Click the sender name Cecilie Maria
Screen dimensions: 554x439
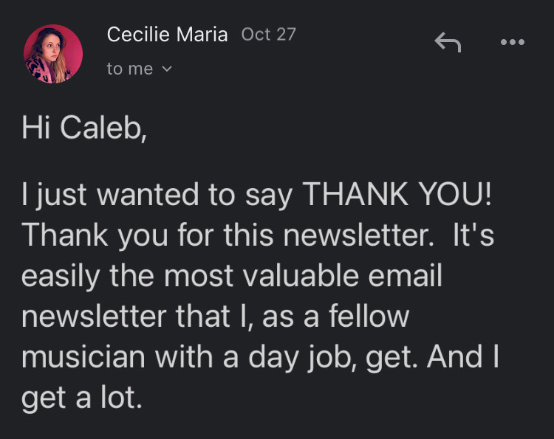(167, 34)
